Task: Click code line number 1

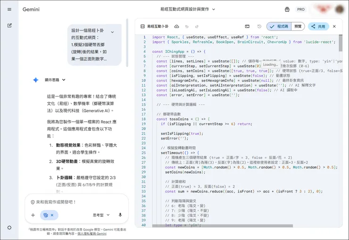Action: 144,37
